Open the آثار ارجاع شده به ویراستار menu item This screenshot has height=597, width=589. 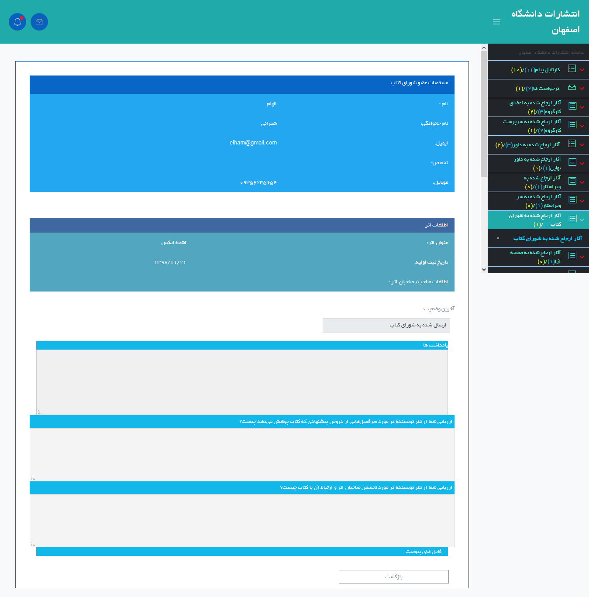pos(542,182)
